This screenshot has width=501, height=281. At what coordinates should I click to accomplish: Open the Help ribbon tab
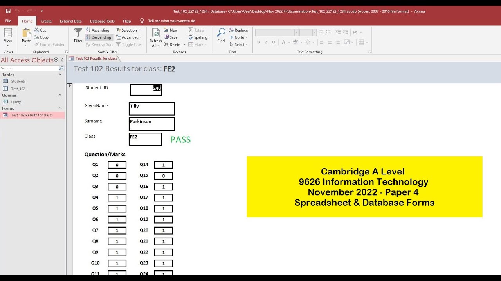click(127, 21)
